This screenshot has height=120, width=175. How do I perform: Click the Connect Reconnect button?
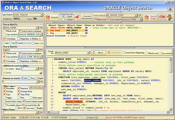(x=84, y=17)
